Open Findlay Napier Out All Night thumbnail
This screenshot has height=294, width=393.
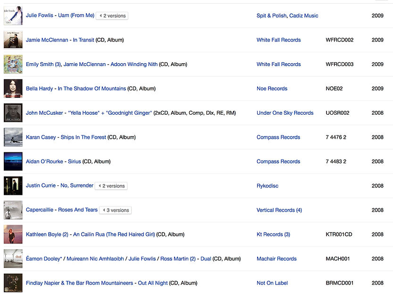pos(13,283)
